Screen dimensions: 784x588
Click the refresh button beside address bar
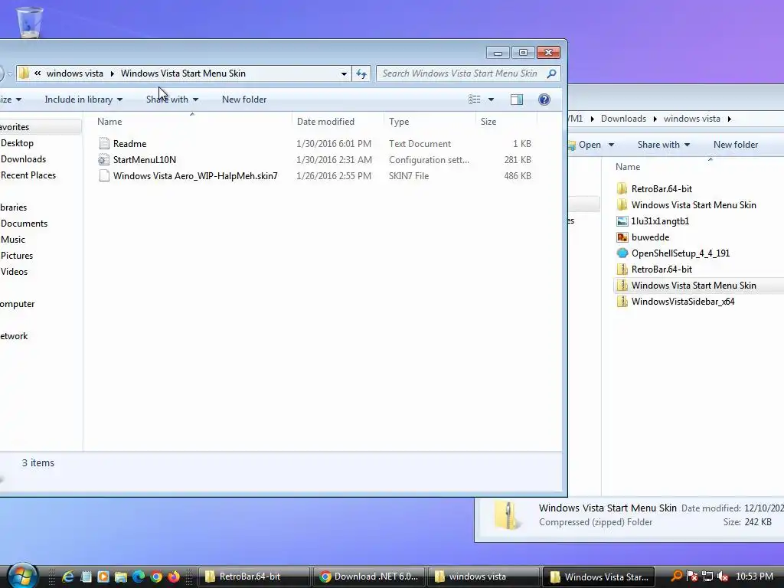tap(361, 73)
